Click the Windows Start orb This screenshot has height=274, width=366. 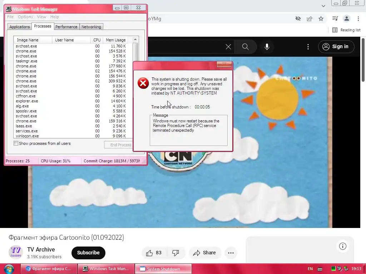click(x=9, y=269)
